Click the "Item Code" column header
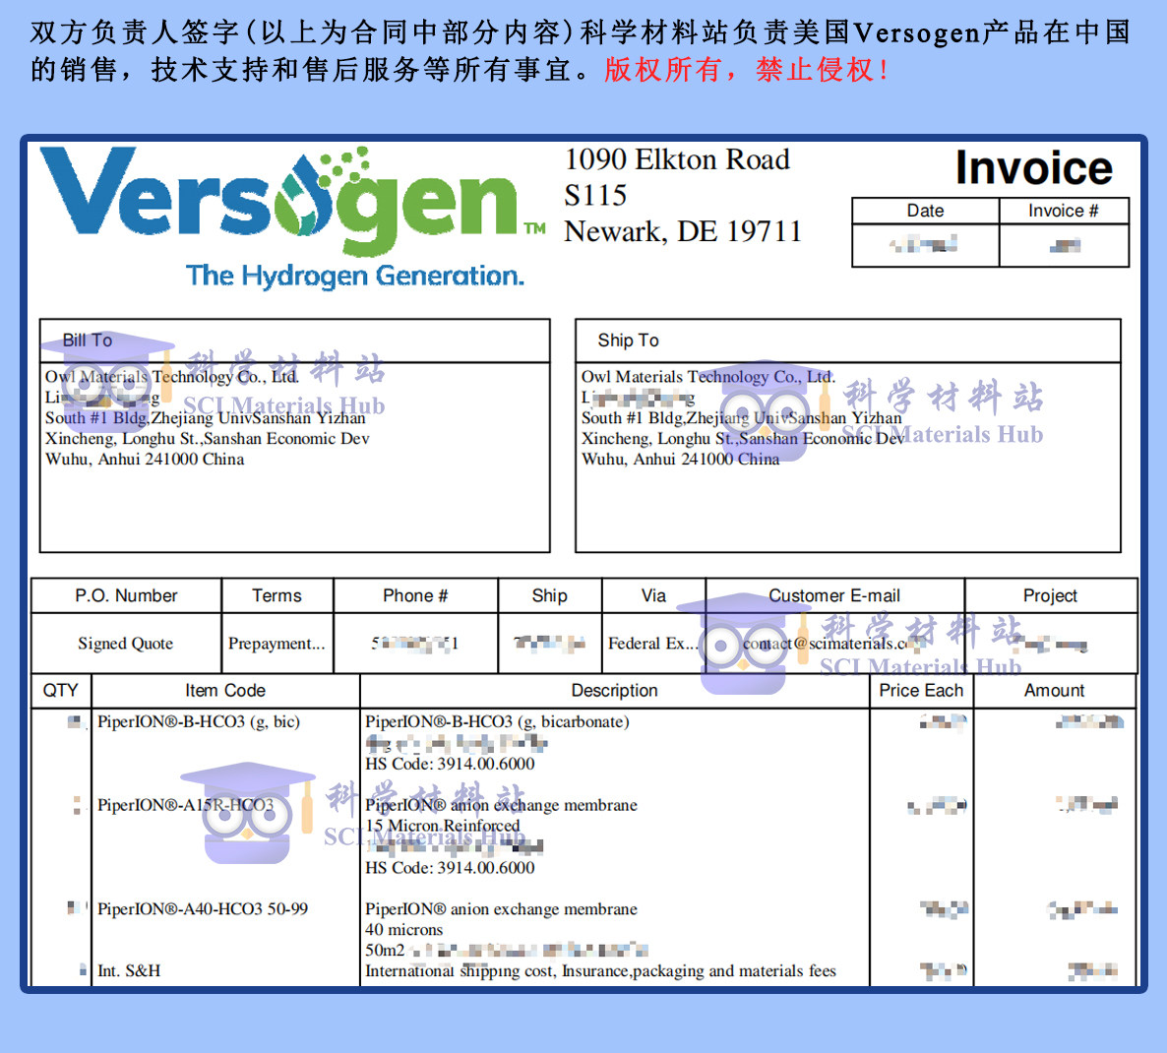The height and width of the screenshot is (1053, 1167). coord(225,691)
